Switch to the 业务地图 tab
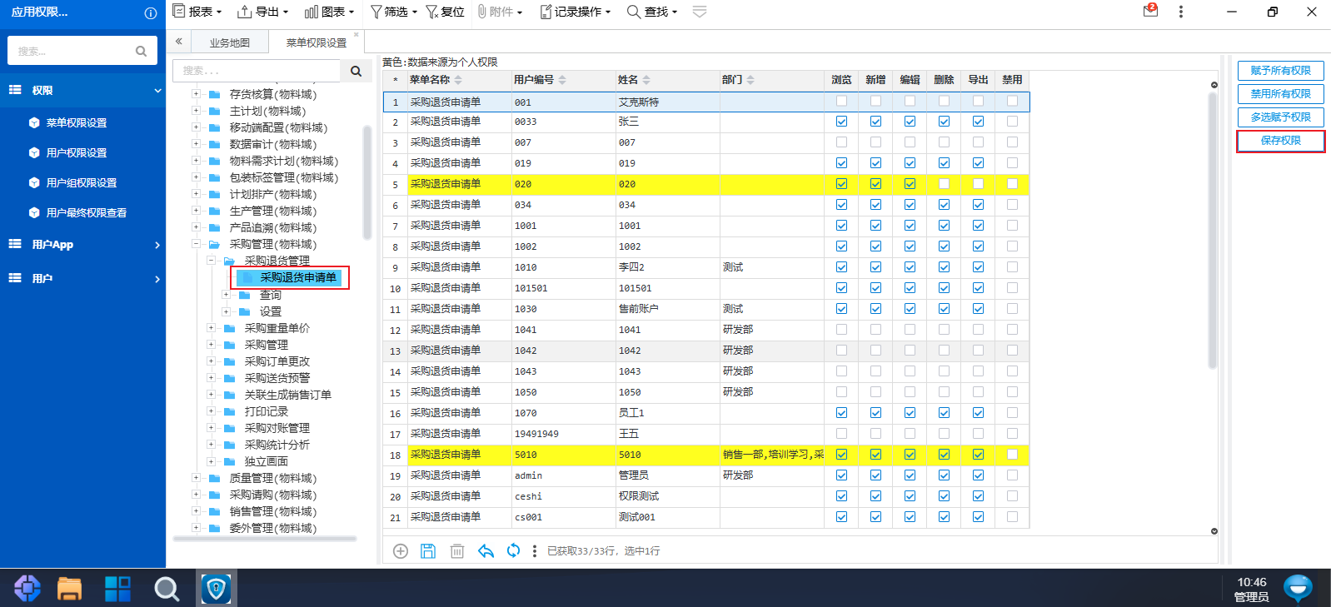Screen dimensions: 1331x607 pos(230,42)
